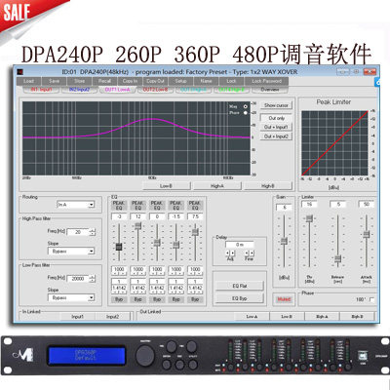Image resolution: width=390 pixels, height=390 pixels.
Task: Click Low A in the Out Linked group
Action: [x=252, y=317]
